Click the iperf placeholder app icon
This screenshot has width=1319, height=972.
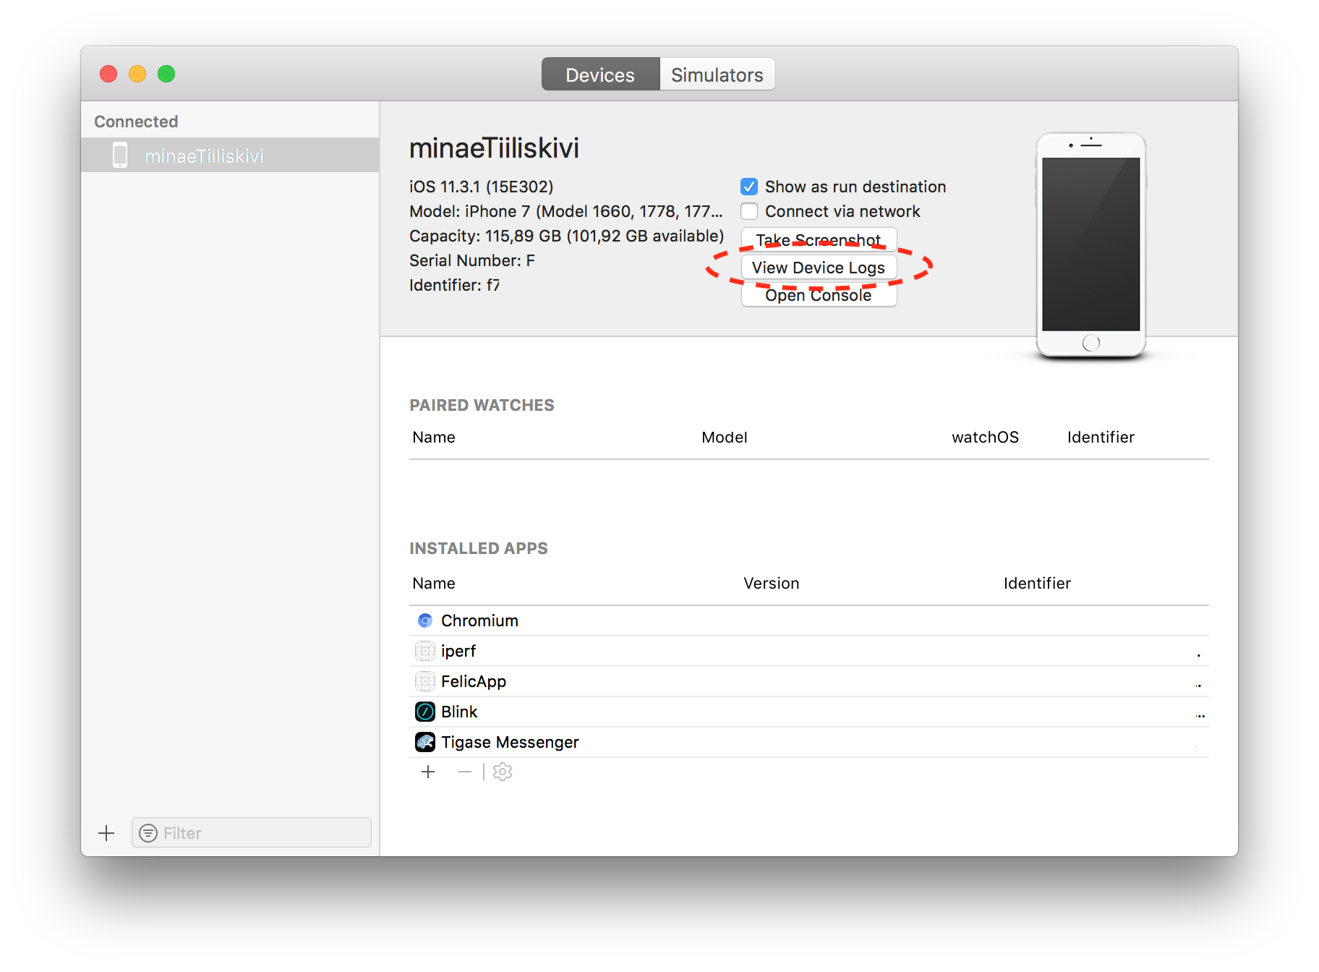425,651
